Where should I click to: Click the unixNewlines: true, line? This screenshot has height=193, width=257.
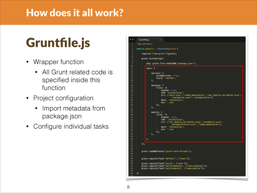coord(167,76)
